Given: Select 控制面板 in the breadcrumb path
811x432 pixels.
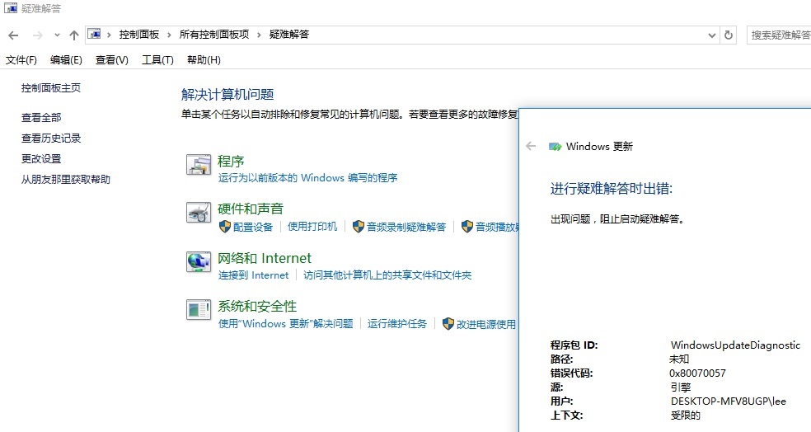Looking at the screenshot, I should 139,35.
